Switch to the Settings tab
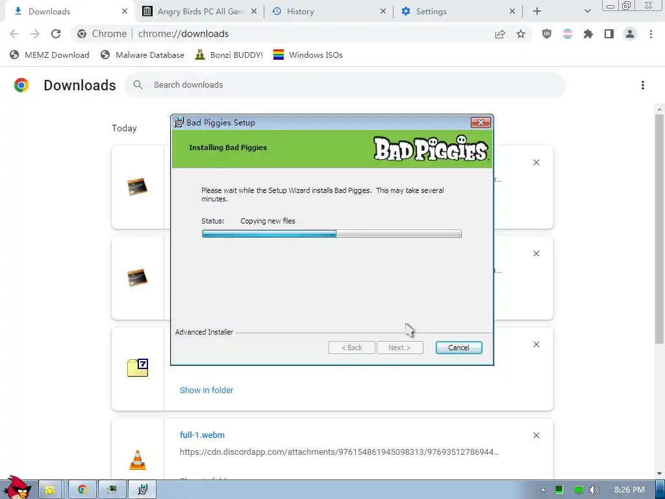The width and height of the screenshot is (665, 499). [x=458, y=12]
